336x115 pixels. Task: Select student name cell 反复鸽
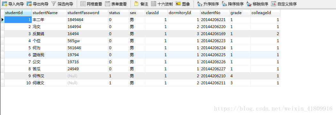49,34
